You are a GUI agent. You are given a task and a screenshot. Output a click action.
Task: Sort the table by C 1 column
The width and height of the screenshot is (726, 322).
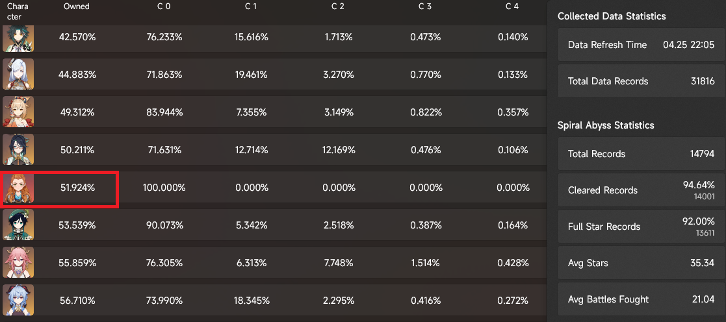[251, 6]
